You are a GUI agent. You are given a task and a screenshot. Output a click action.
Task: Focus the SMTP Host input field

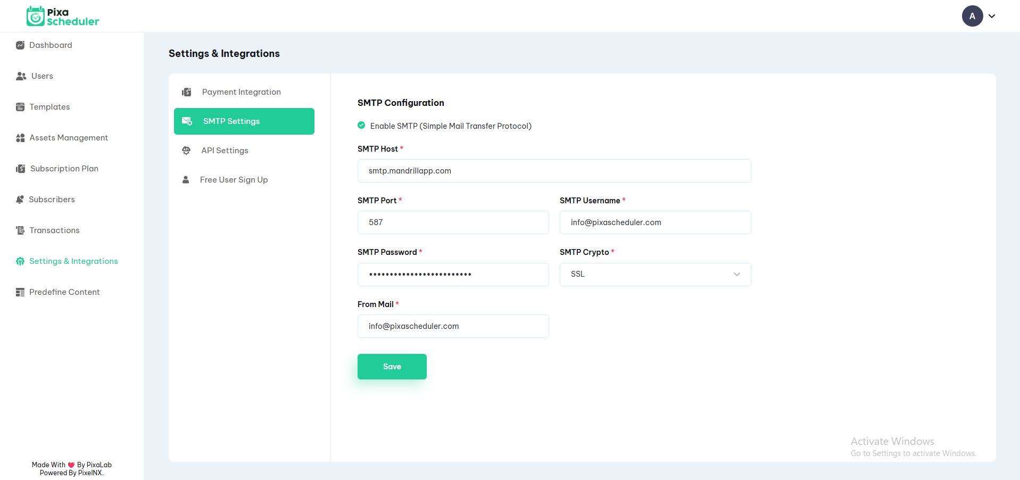coord(554,171)
